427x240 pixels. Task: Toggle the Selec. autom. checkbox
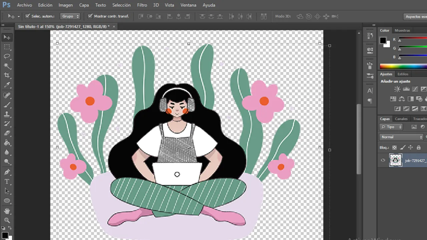coord(28,16)
